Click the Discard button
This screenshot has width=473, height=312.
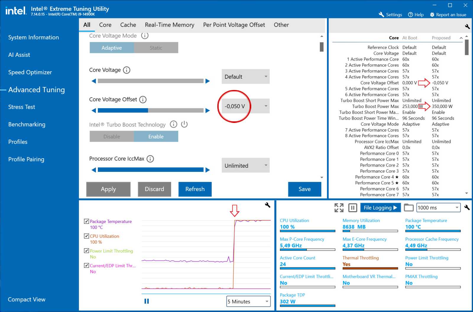[x=154, y=189]
